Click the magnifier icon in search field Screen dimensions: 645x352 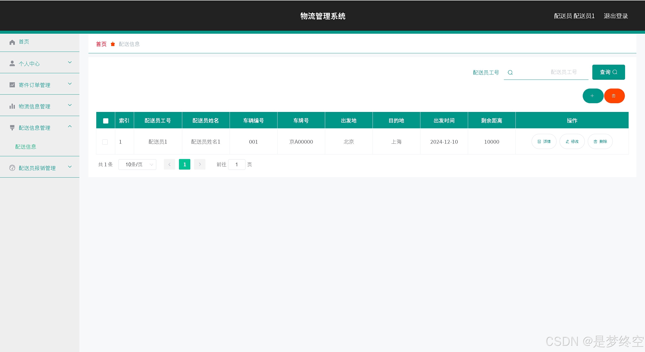[510, 72]
